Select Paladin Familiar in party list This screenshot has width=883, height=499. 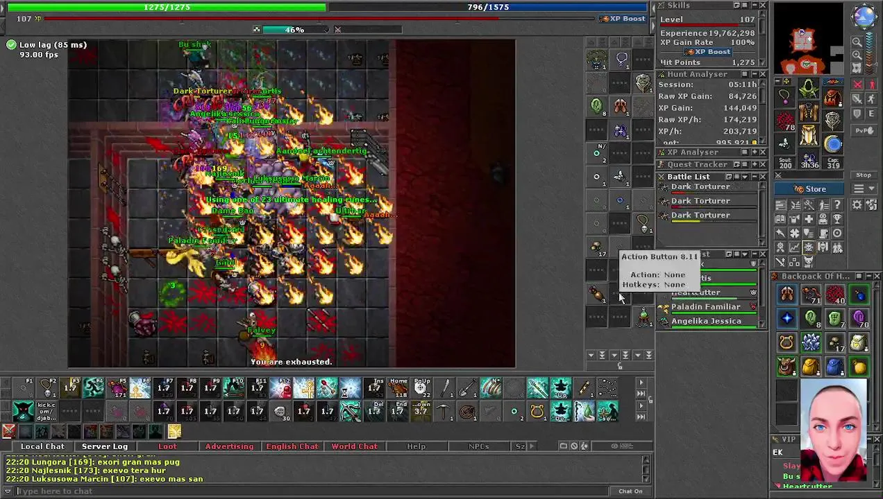tap(708, 307)
